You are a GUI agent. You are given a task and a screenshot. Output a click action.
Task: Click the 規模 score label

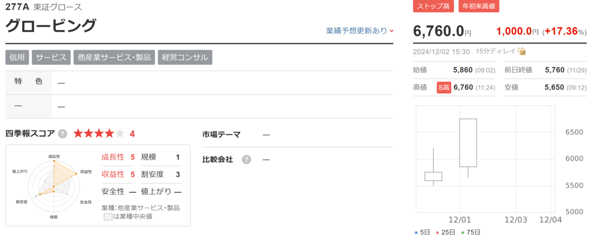(148, 157)
